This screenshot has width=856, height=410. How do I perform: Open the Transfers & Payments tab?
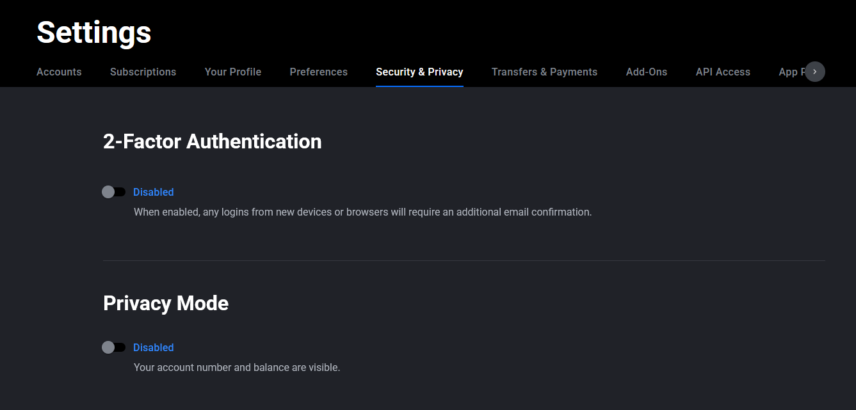tap(544, 72)
